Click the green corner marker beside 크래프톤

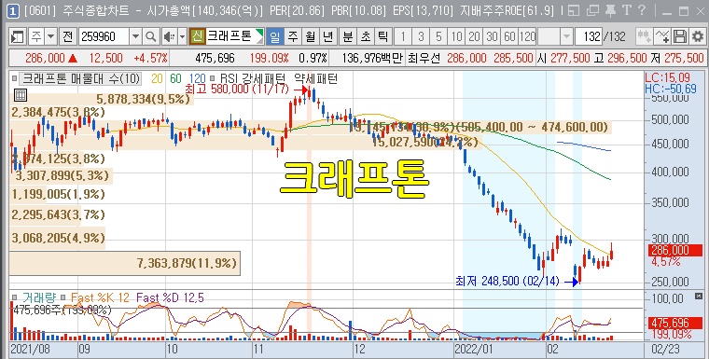point(259,32)
